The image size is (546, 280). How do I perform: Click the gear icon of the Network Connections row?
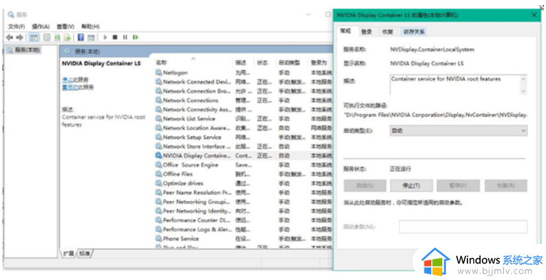click(158, 100)
